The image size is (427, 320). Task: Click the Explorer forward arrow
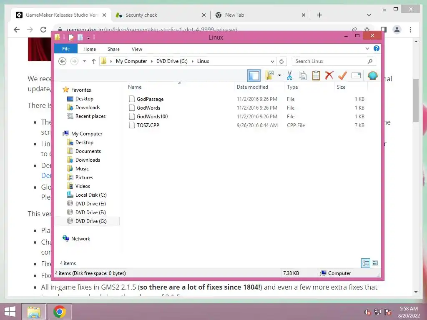pos(74,61)
